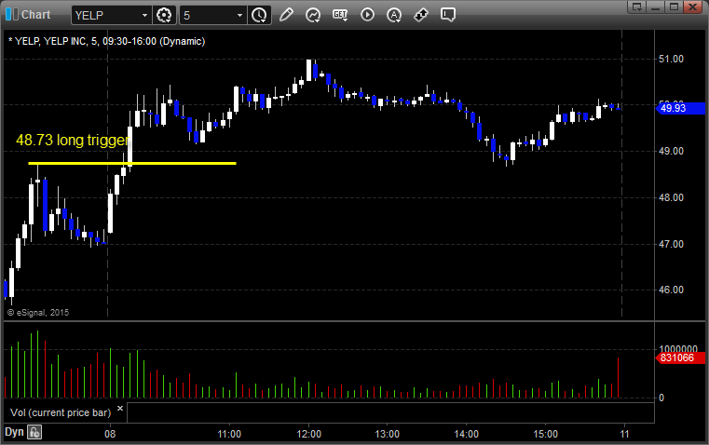The height and width of the screenshot is (445, 709).
Task: Click the '48.73 long trigger' annotation text
Action: click(73, 140)
